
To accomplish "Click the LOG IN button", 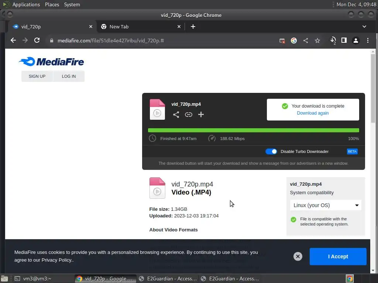I will [x=69, y=76].
